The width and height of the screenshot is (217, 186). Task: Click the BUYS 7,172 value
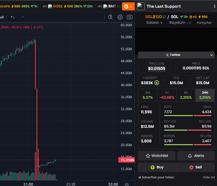coord(168,112)
